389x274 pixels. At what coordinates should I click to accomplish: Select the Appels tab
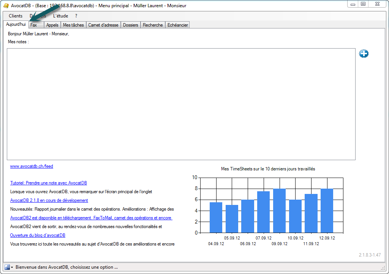tap(52, 25)
